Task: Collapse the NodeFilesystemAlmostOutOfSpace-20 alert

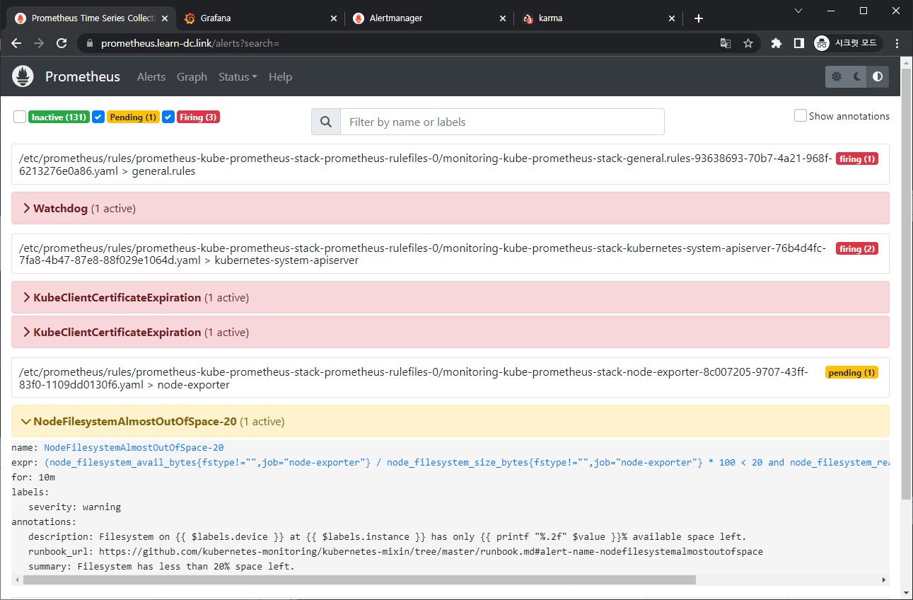Action: [x=134, y=421]
